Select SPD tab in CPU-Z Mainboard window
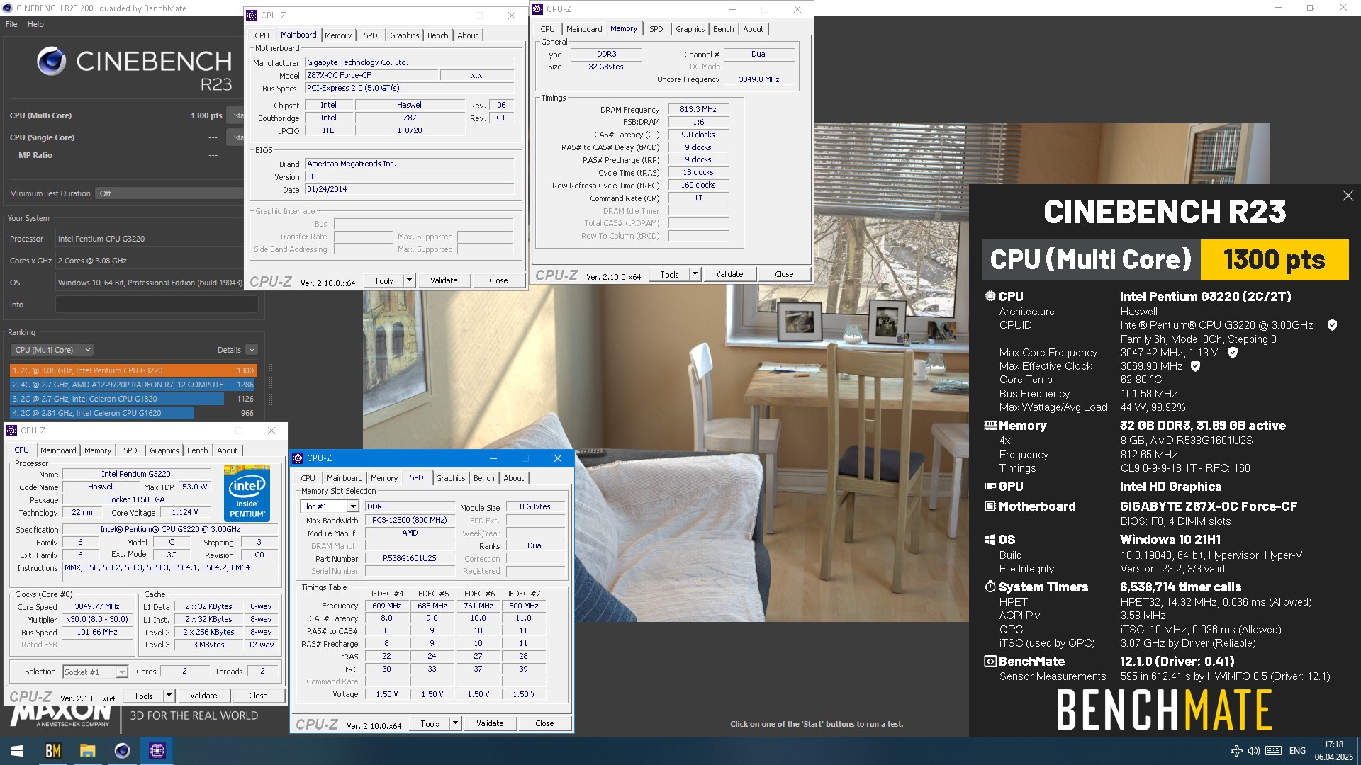 371,35
